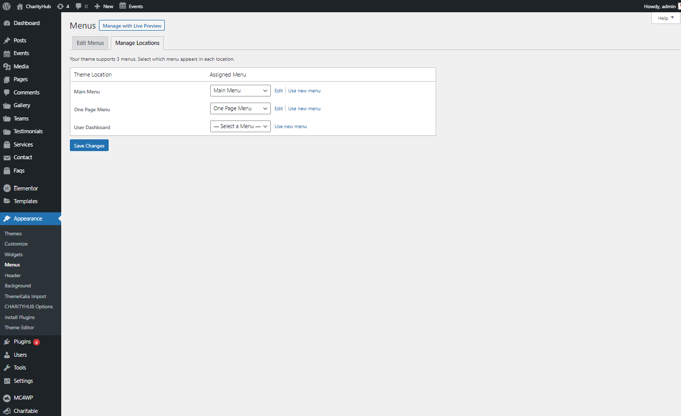Expand the Main Menu assigned menu dropdown

[240, 90]
